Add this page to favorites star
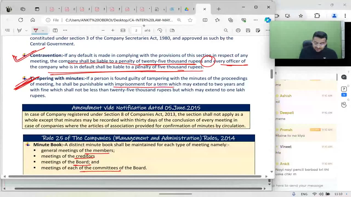The width and height of the screenshot is (351, 197). [190, 20]
